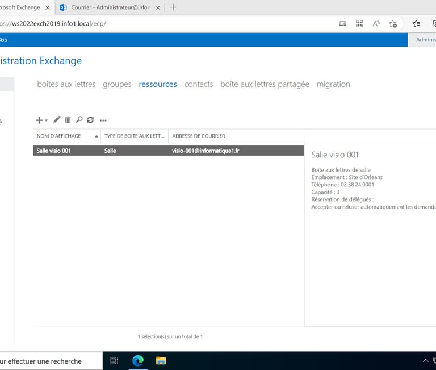This screenshot has width=436, height=370.
Task: Click the grid extensions icon in address bar
Action: coord(359,24)
